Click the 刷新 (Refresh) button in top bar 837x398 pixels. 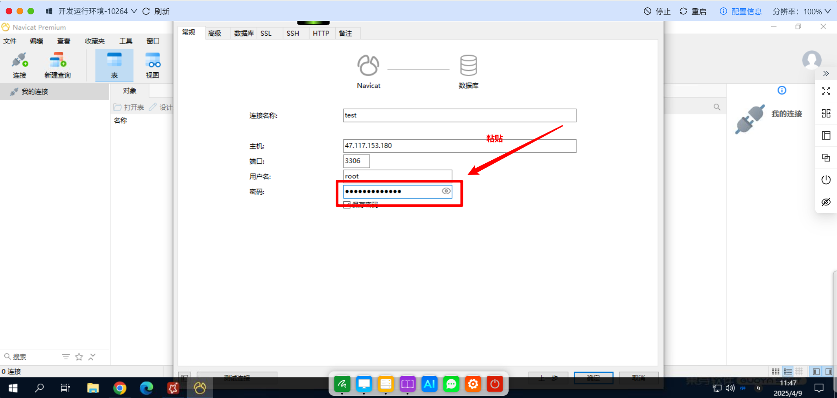coord(156,11)
